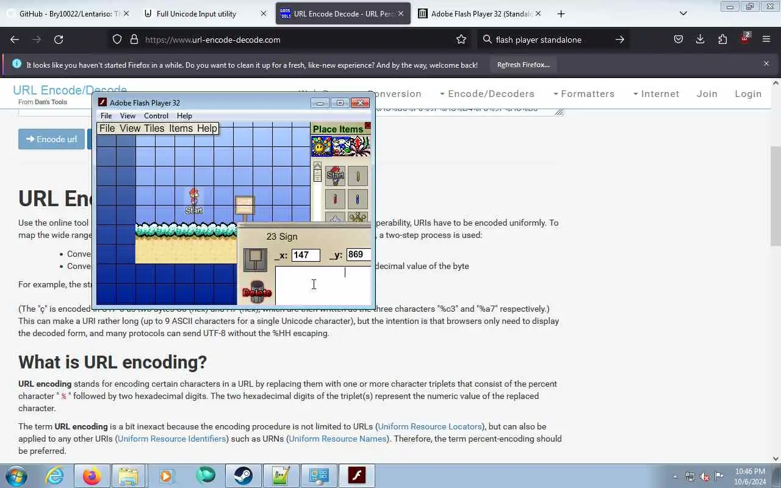The height and width of the screenshot is (488, 781).
Task: Select the red capsule item in Place Items
Action: click(x=335, y=199)
